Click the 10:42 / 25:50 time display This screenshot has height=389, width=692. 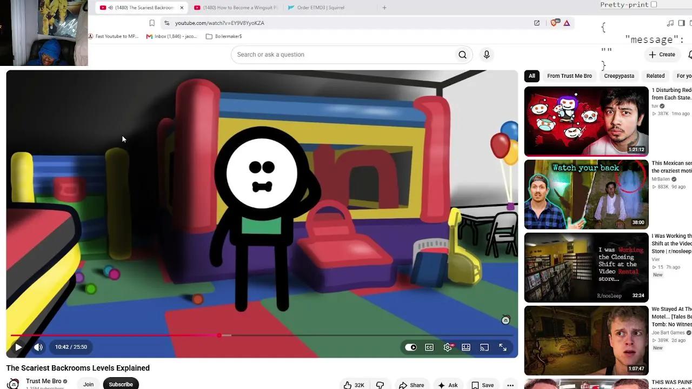click(x=71, y=347)
